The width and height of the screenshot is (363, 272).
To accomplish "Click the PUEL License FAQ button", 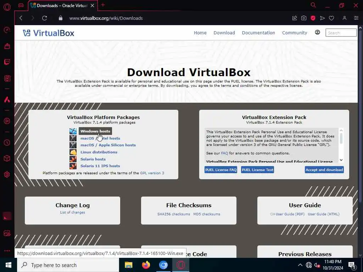I will click(x=221, y=170).
